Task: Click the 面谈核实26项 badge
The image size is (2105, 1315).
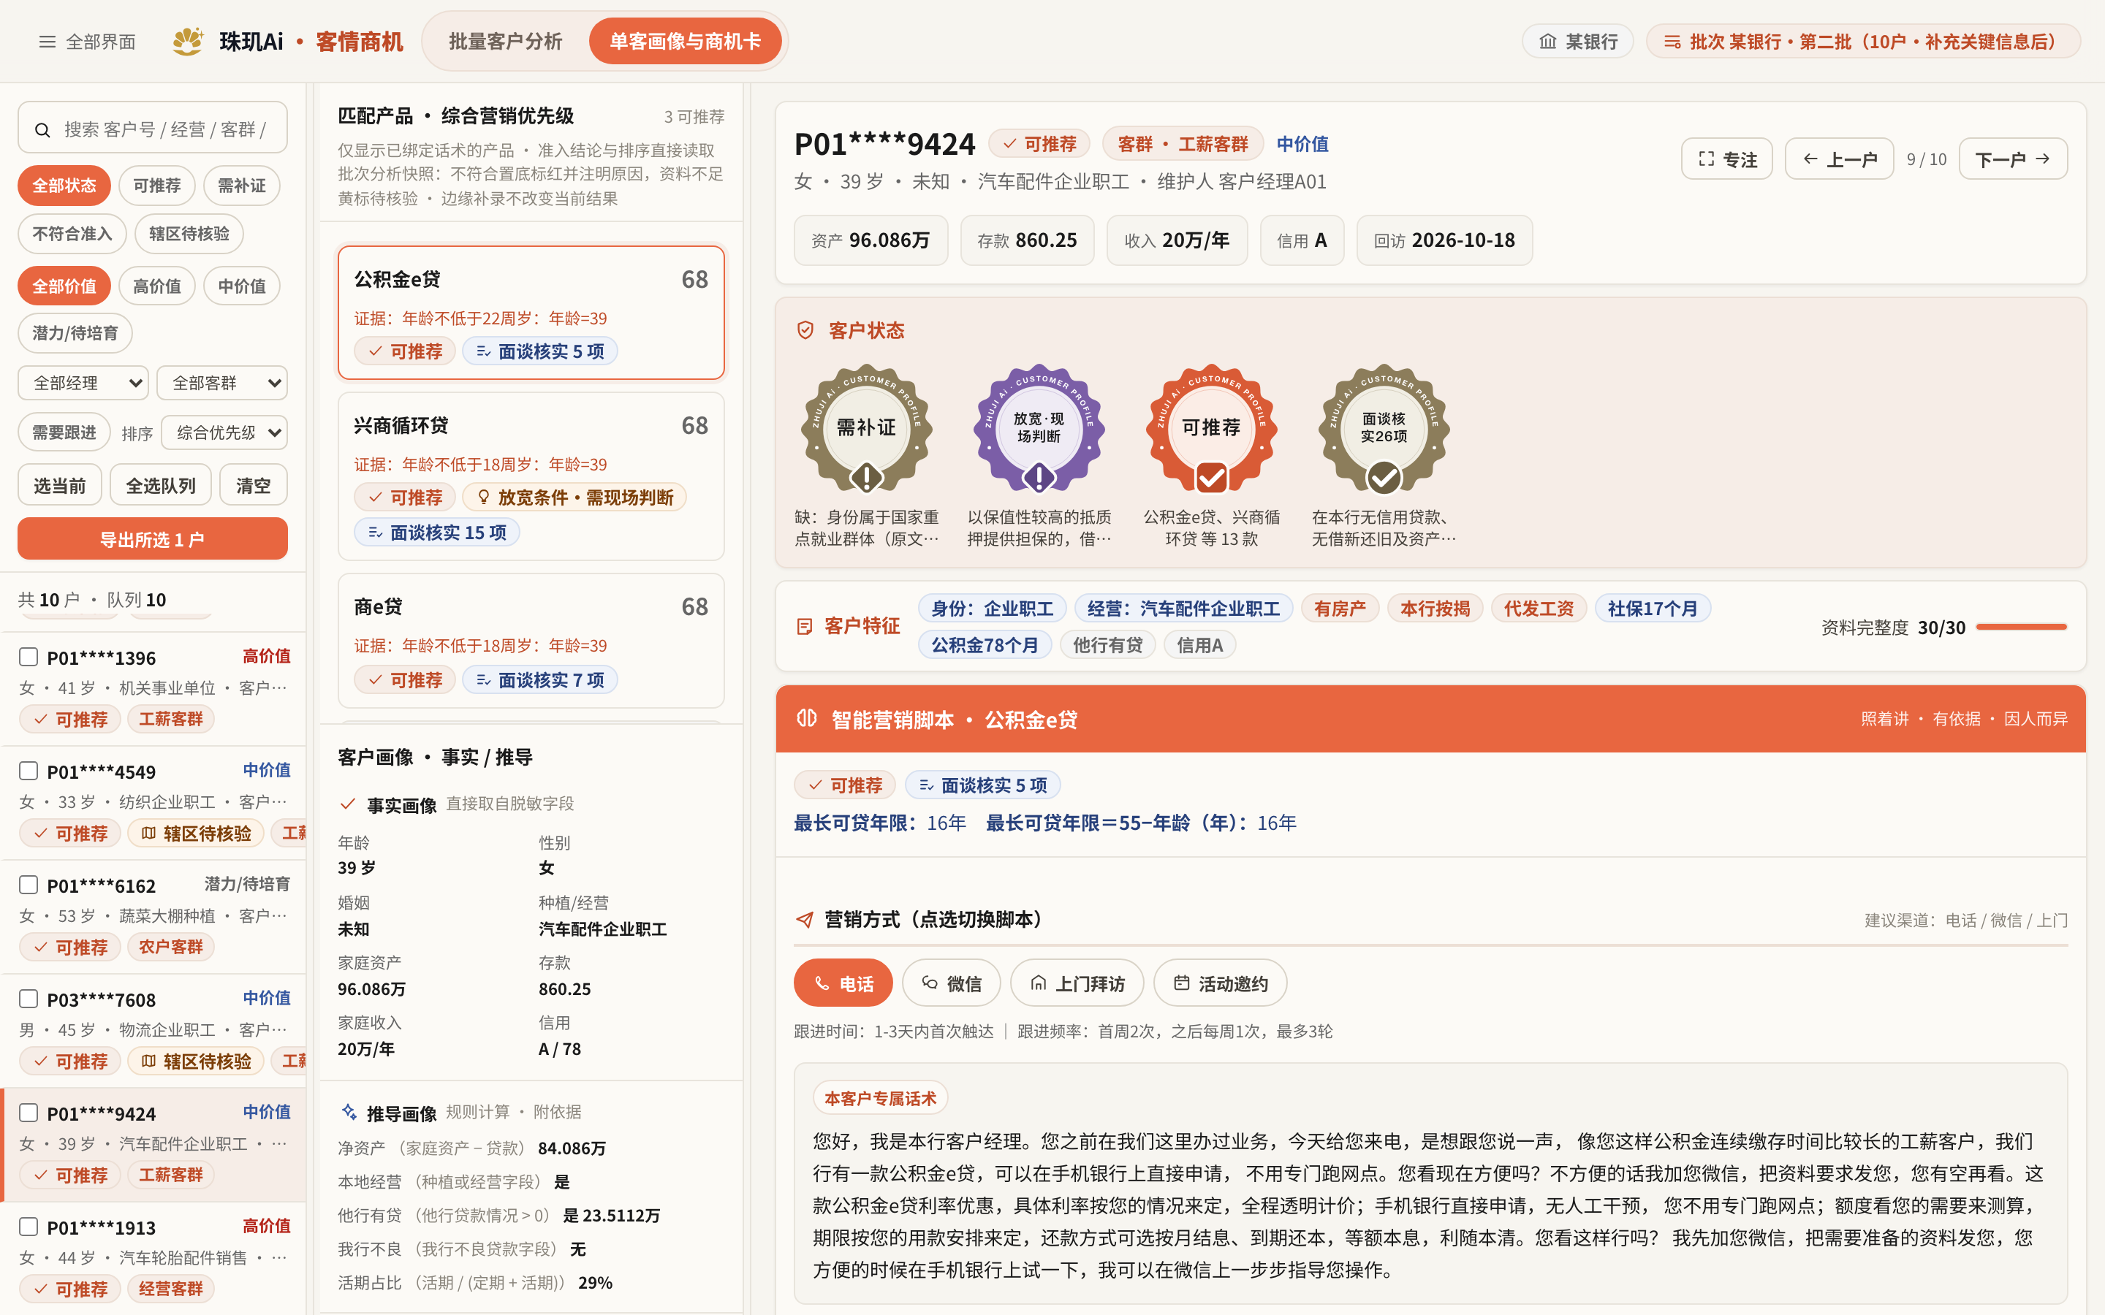Action: 1383,430
